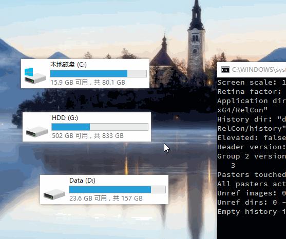Select the HDD (G:) label
Image resolution: width=286 pixels, height=239 pixels.
click(65, 118)
